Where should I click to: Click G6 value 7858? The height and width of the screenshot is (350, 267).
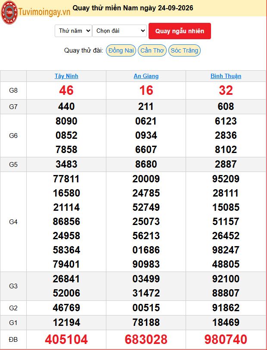coord(66,150)
